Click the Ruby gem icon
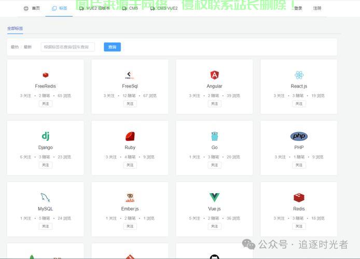This screenshot has height=259, width=360. tap(130, 136)
